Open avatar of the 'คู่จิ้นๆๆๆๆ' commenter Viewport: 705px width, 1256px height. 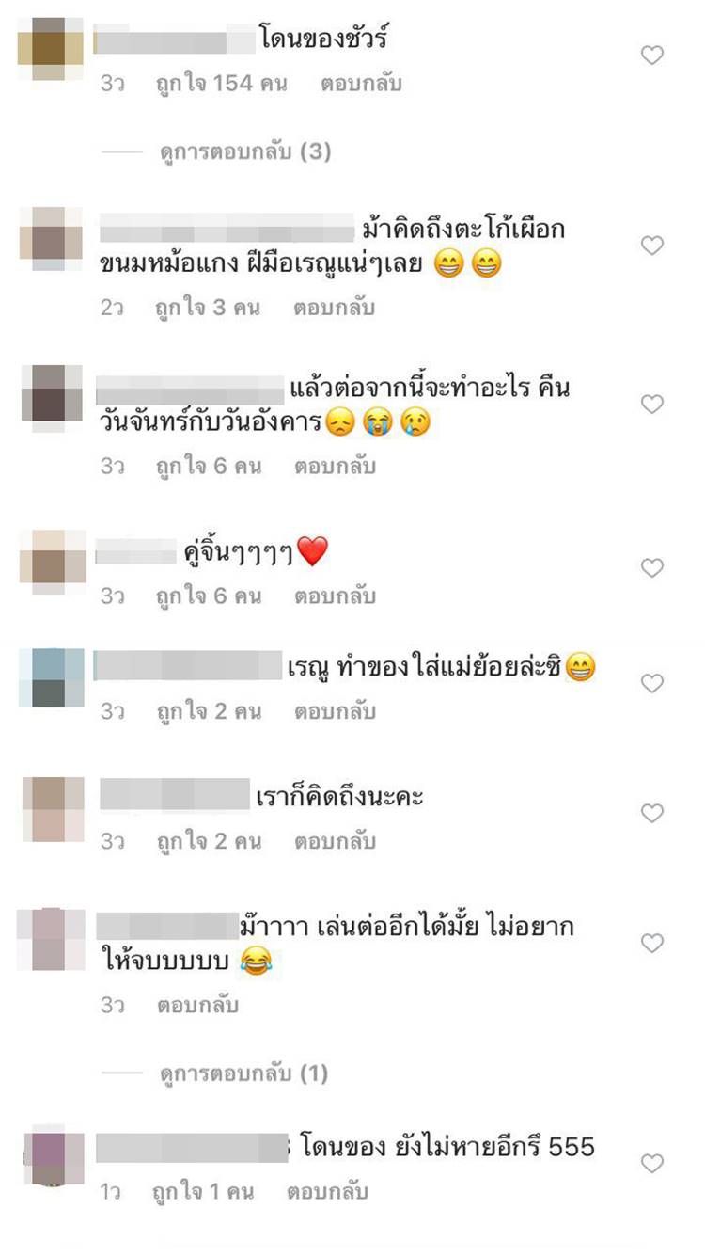(53, 562)
